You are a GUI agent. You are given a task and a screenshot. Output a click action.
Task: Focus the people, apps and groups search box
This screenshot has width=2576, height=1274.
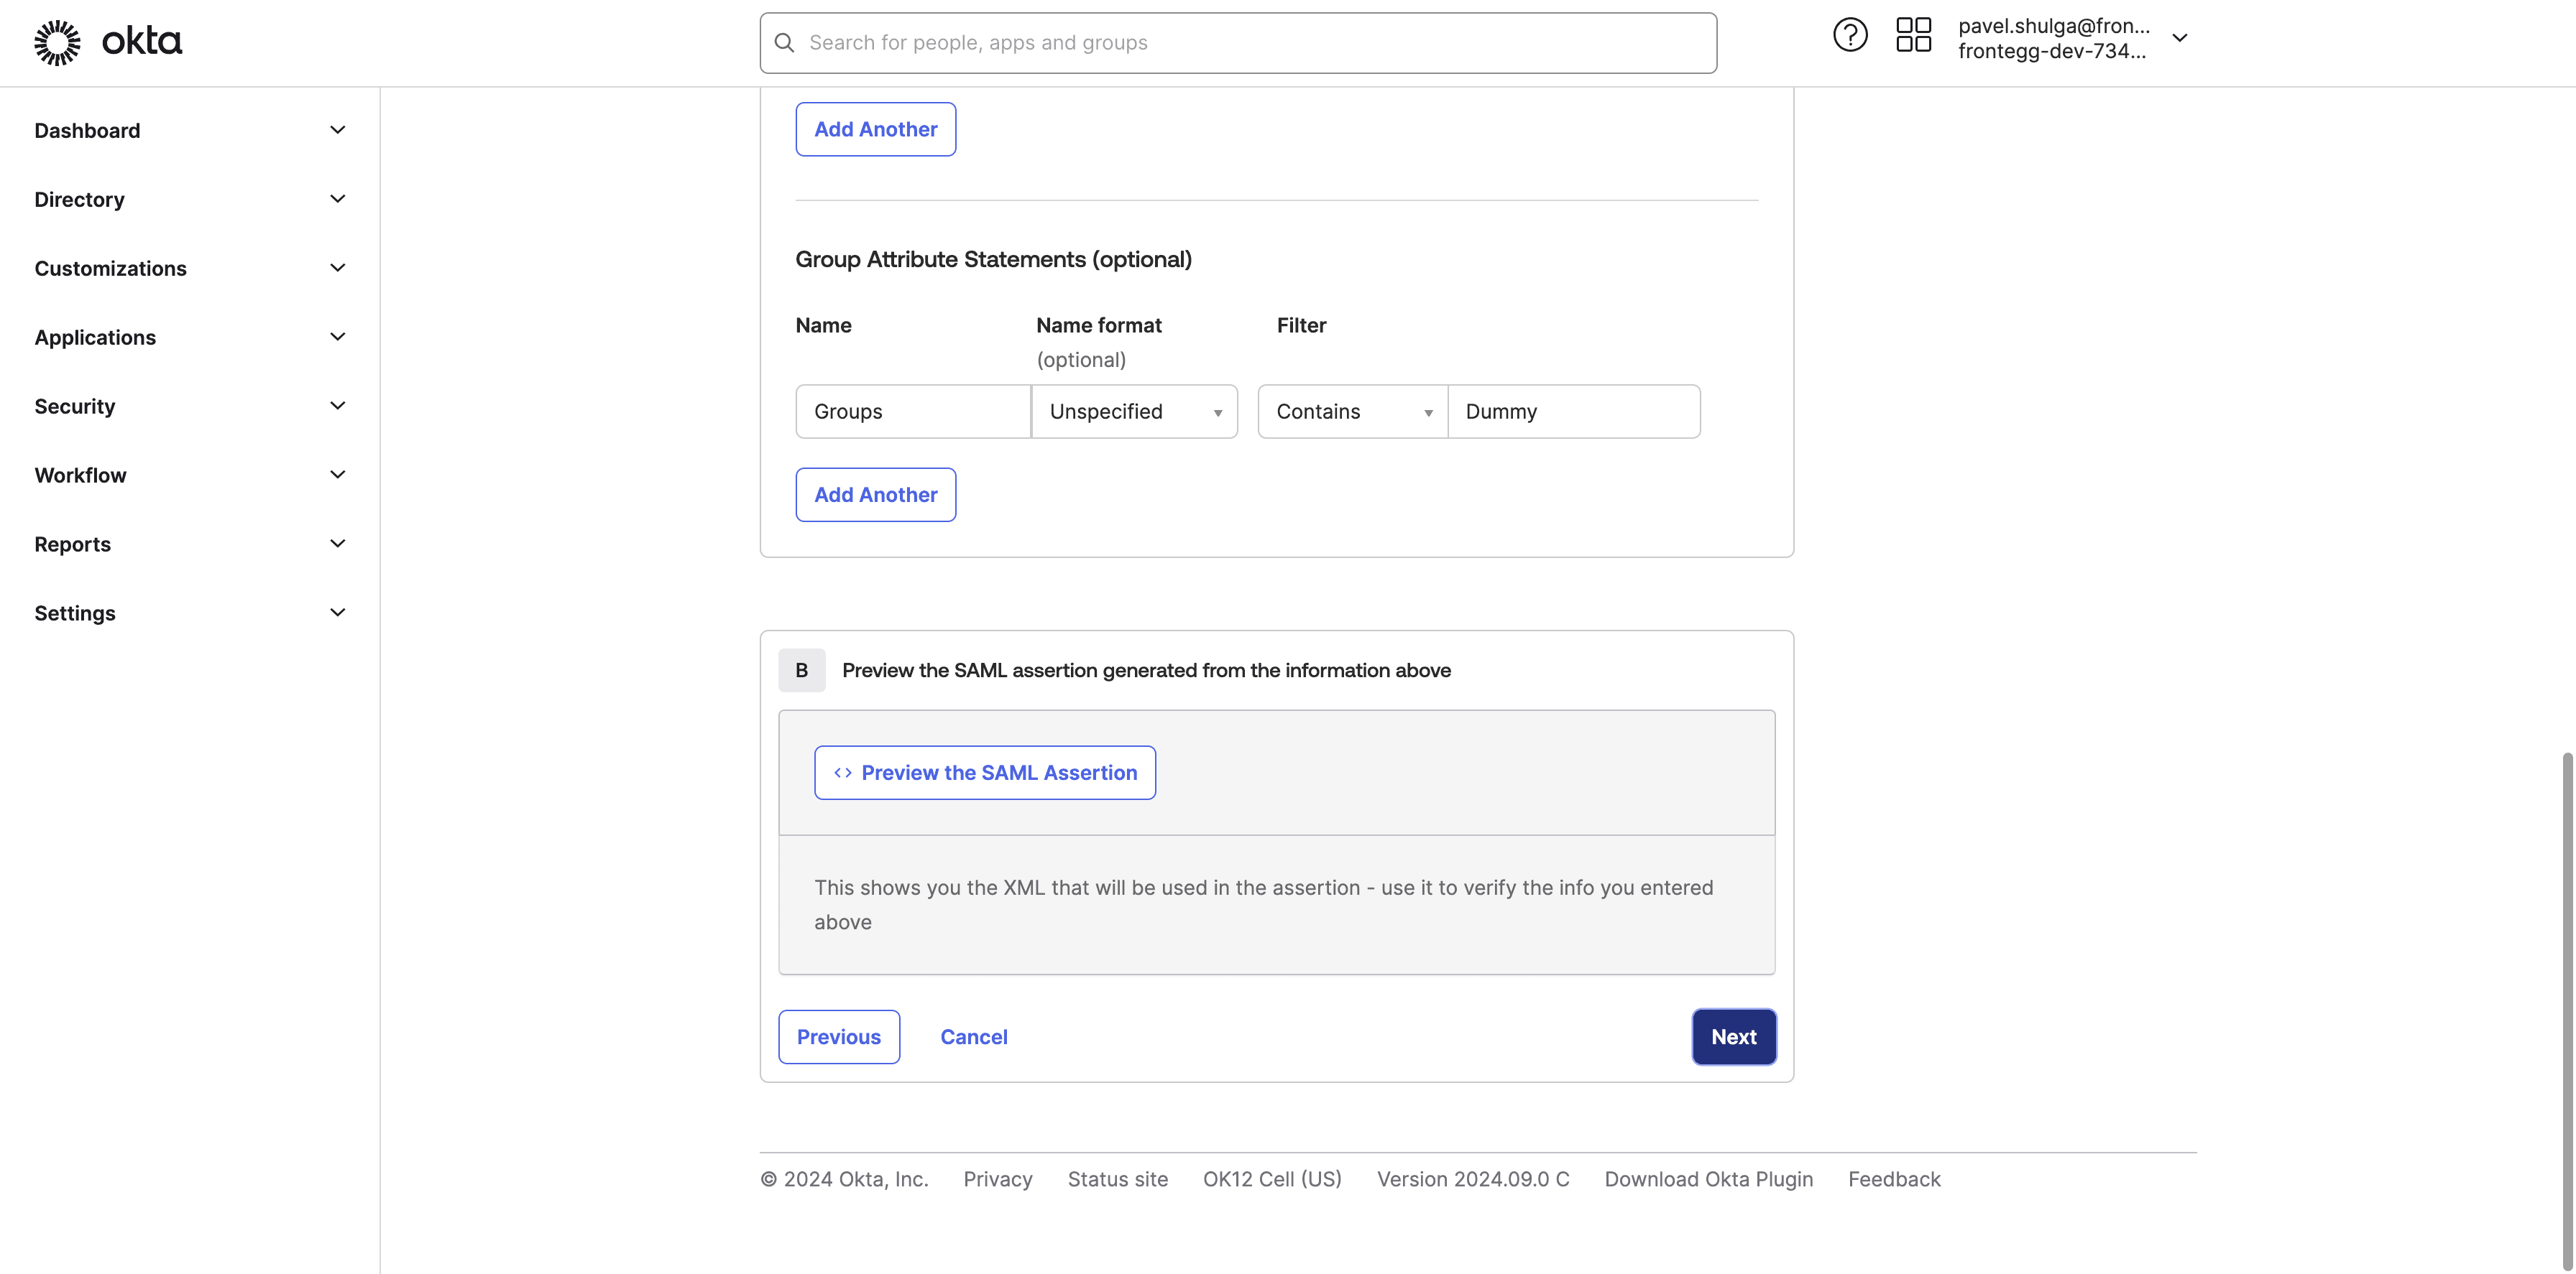click(1238, 43)
